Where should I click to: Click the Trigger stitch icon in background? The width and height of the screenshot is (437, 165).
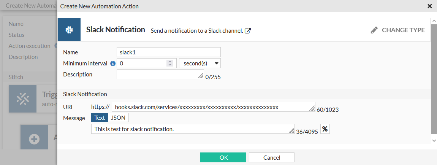[x=23, y=98]
